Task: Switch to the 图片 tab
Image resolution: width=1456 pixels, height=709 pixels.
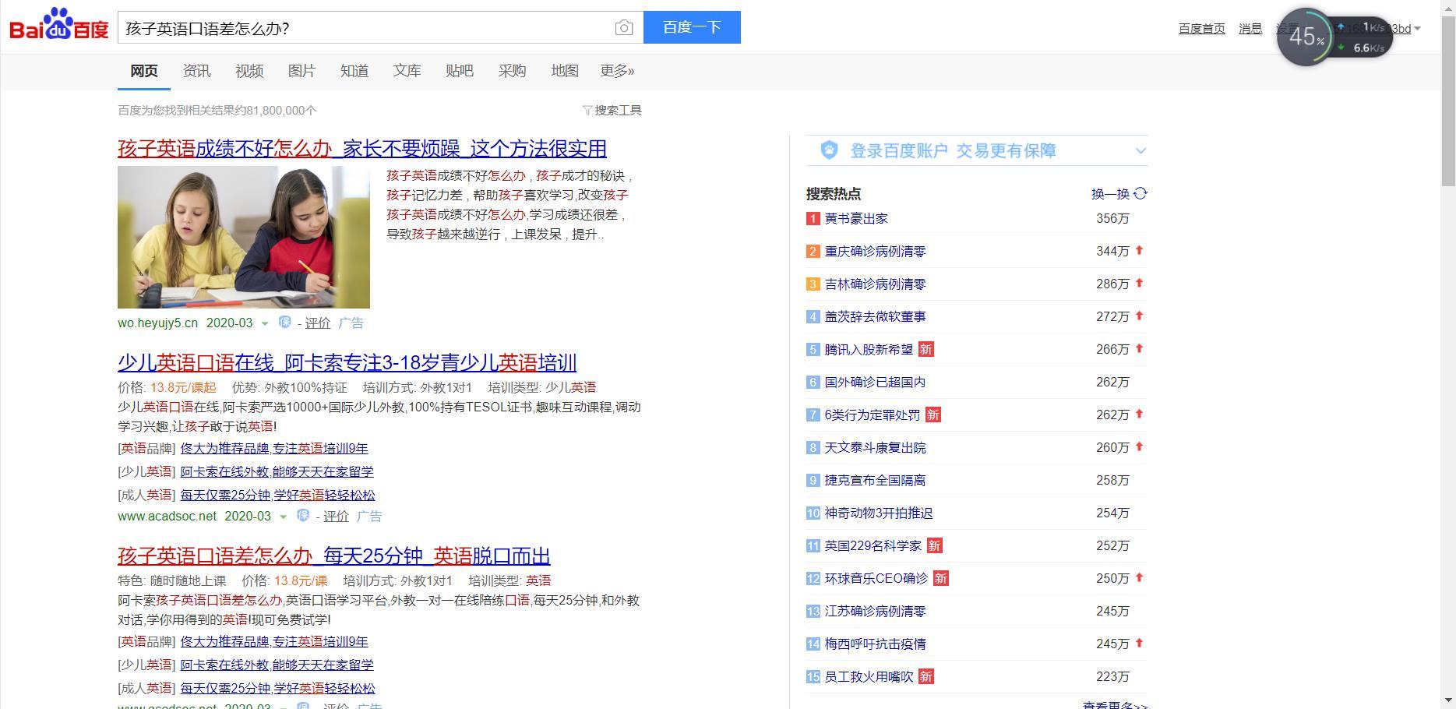Action: [301, 70]
